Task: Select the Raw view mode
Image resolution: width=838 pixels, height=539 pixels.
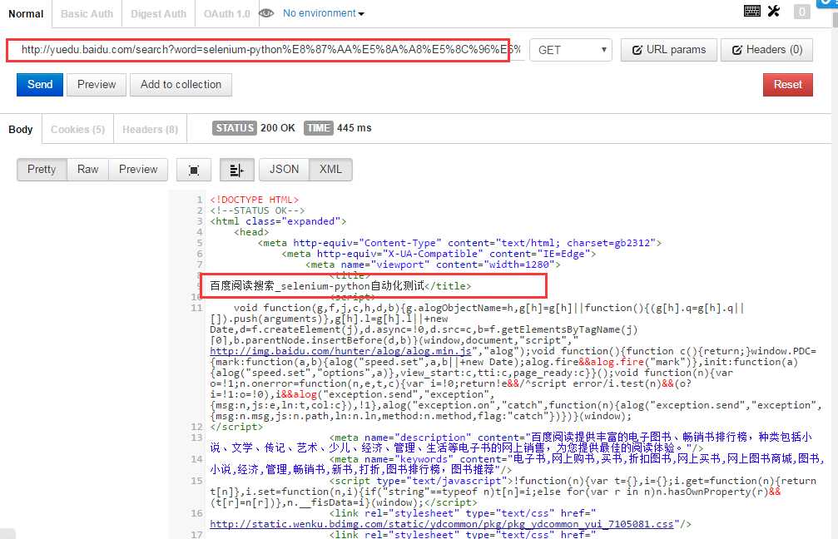Action: coord(87,170)
